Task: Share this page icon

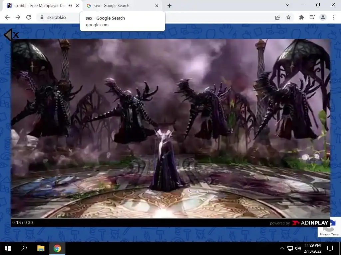Action: click(278, 17)
